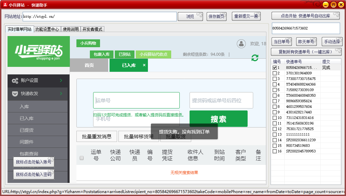This screenshot has width=346, height=196.
Task: Click the 批量转移货架 button
Action: tap(139, 136)
